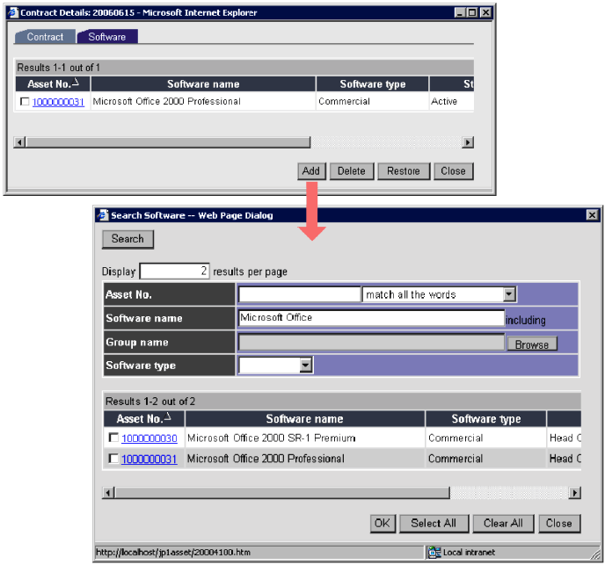Click the Group name field

(x=372, y=342)
